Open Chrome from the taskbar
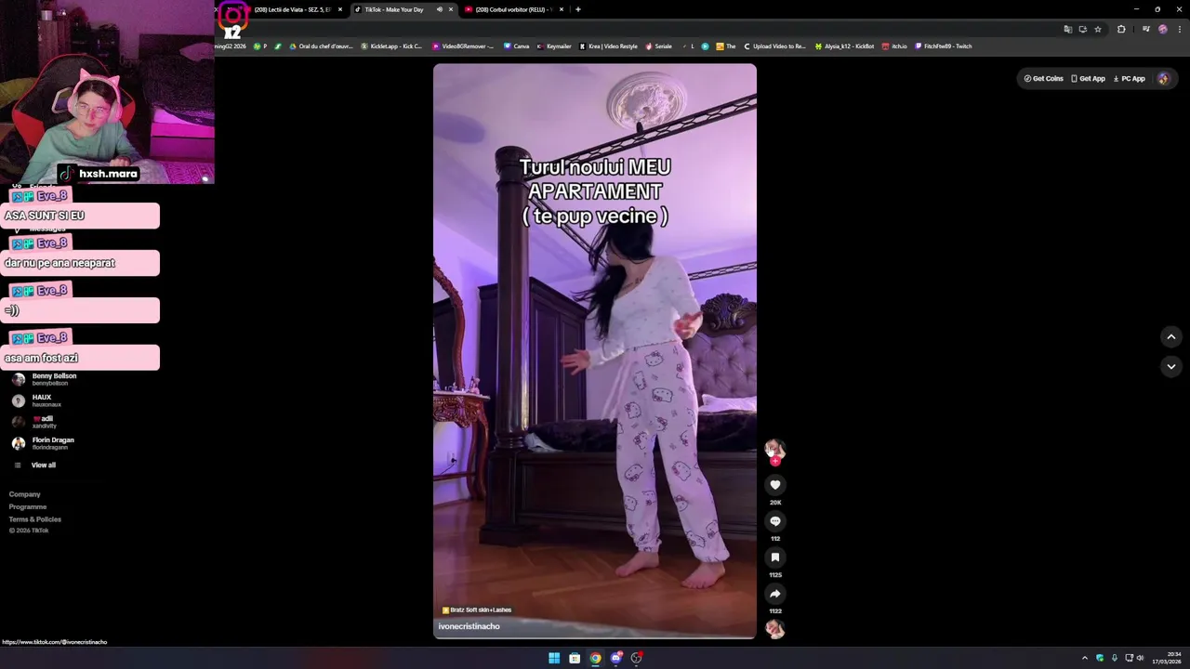1190x669 pixels. pos(595,658)
